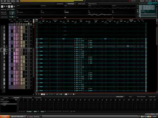Click the metronome icon in transport
Viewport: 158px width, 118px height.
coord(14,7)
